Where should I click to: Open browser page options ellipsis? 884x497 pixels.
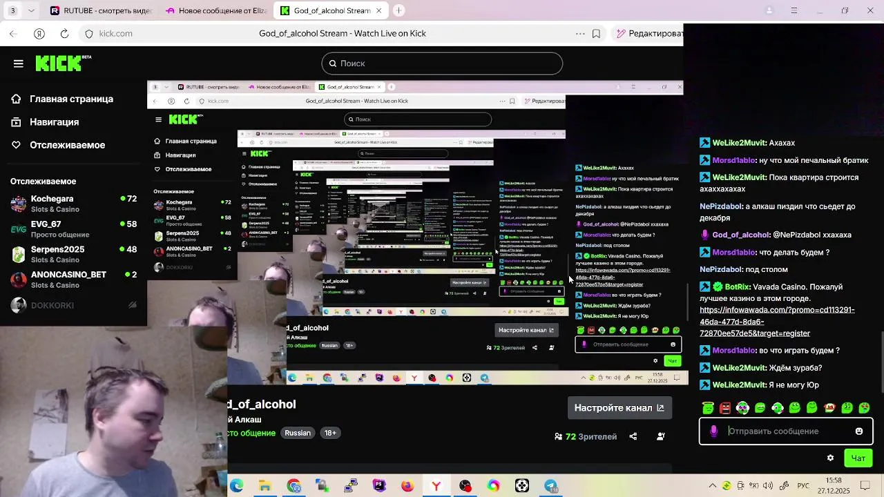point(580,33)
